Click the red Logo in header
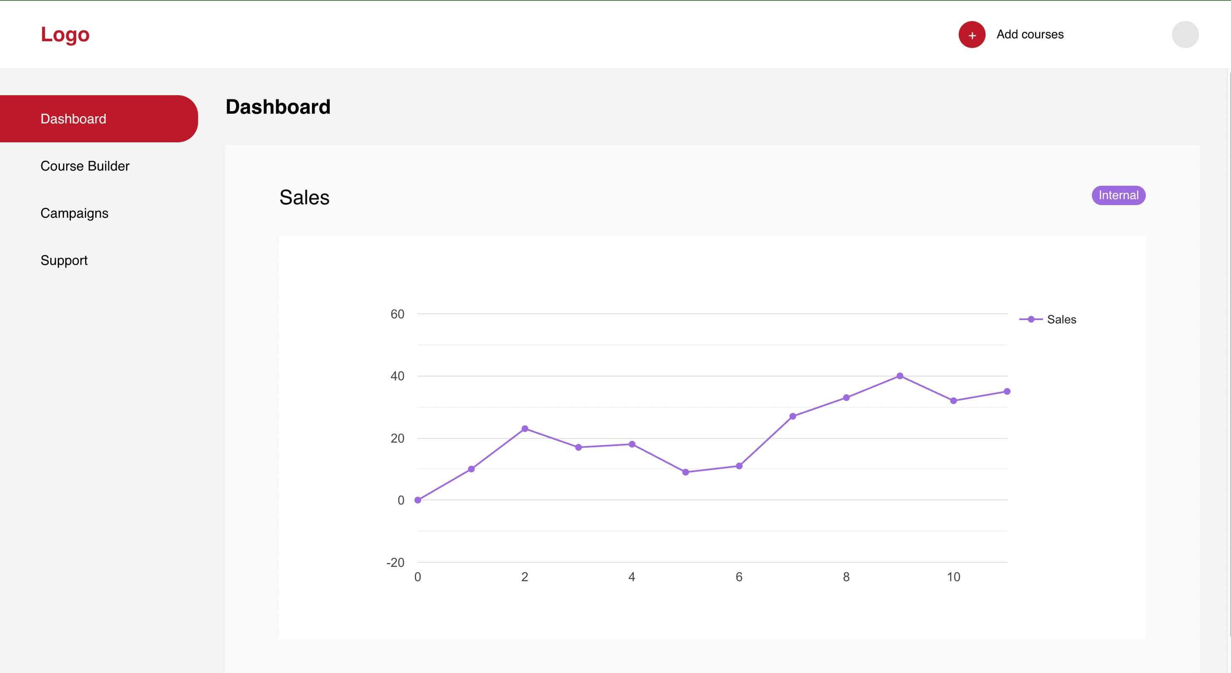 [65, 35]
